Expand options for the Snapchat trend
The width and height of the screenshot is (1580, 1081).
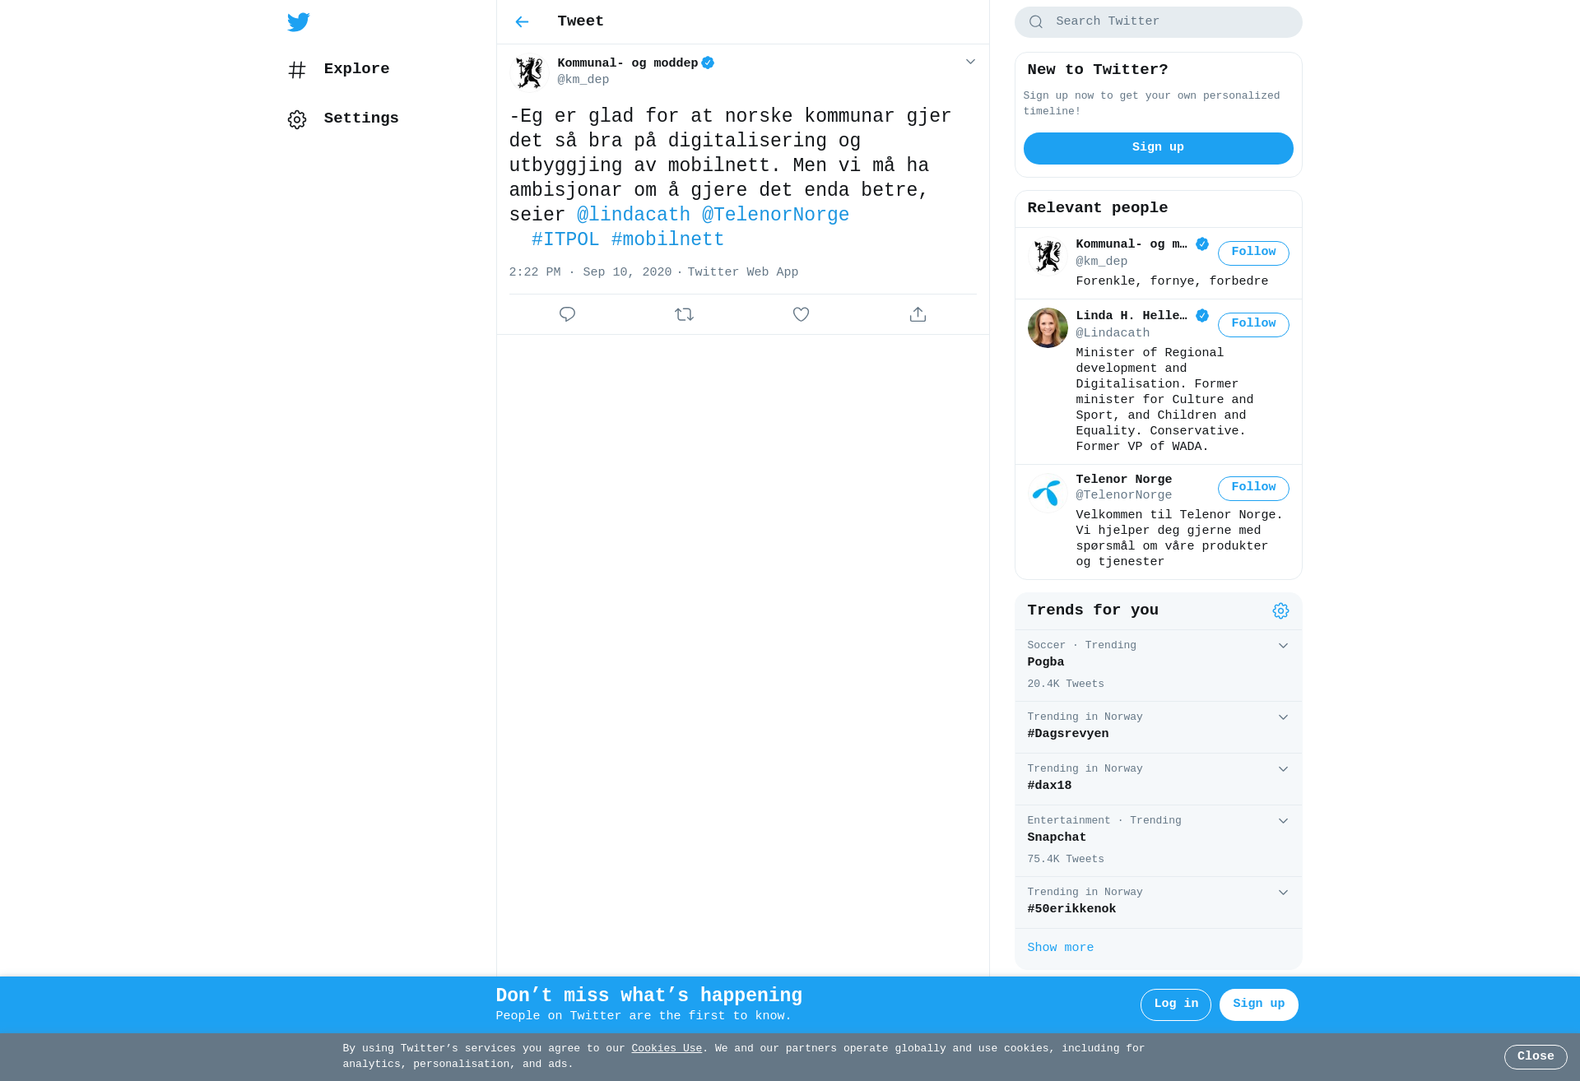pyautogui.click(x=1283, y=821)
